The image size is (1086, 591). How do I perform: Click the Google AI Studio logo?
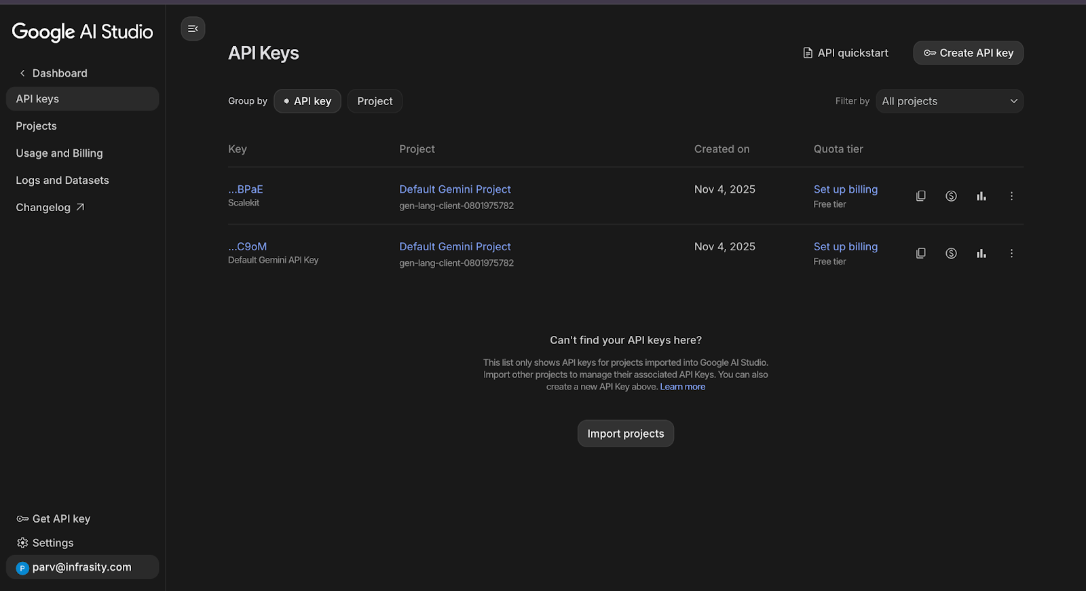pyautogui.click(x=82, y=32)
